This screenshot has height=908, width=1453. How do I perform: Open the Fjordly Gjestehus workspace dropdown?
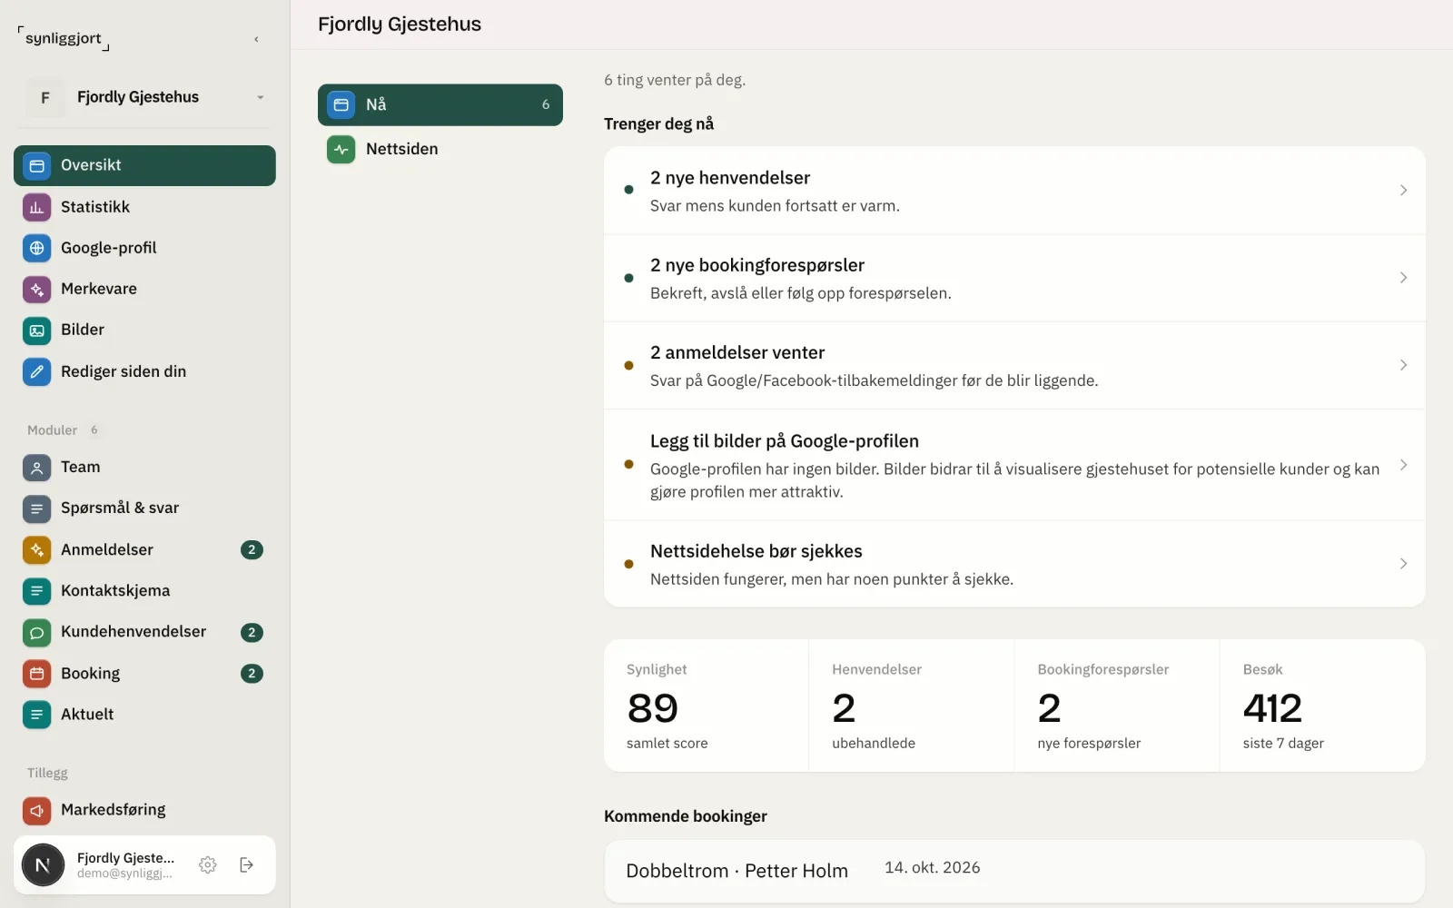tap(145, 97)
